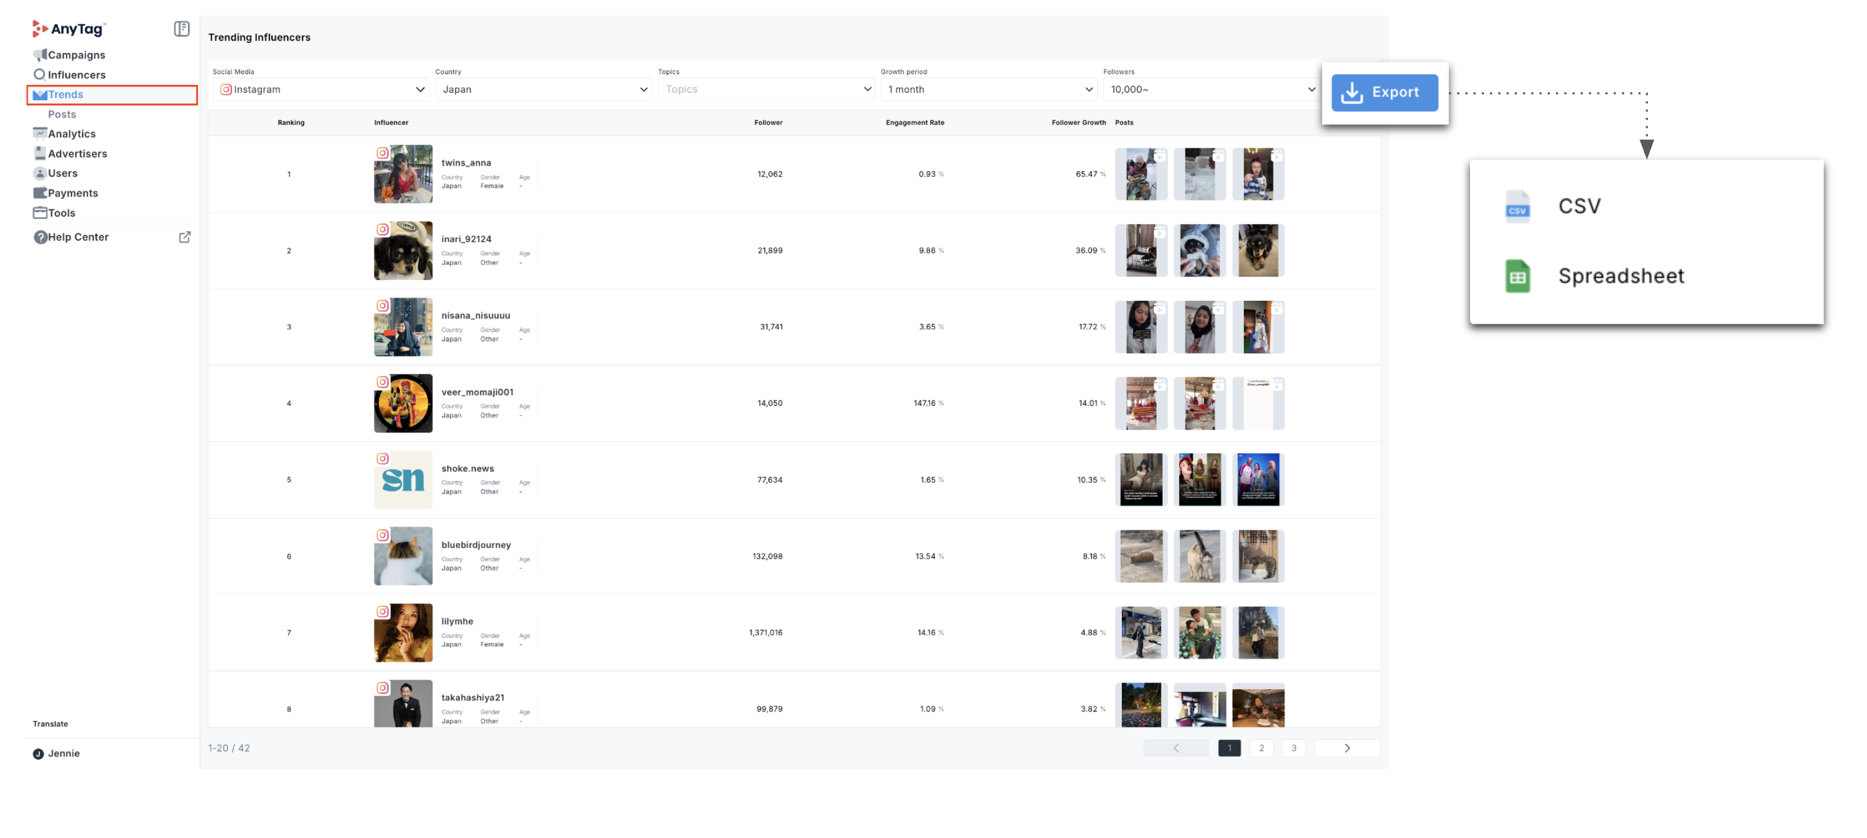Go to Posts under Trends

point(62,114)
